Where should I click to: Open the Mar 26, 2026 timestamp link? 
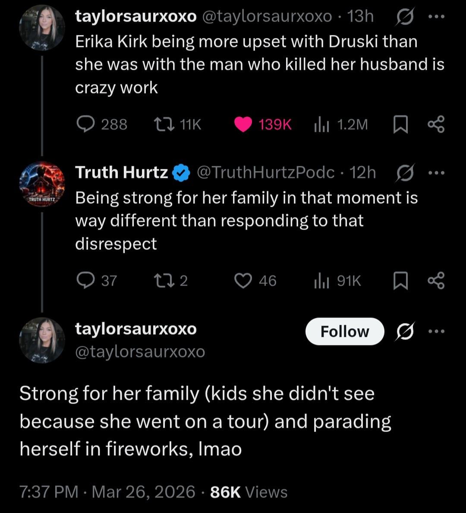click(x=143, y=491)
